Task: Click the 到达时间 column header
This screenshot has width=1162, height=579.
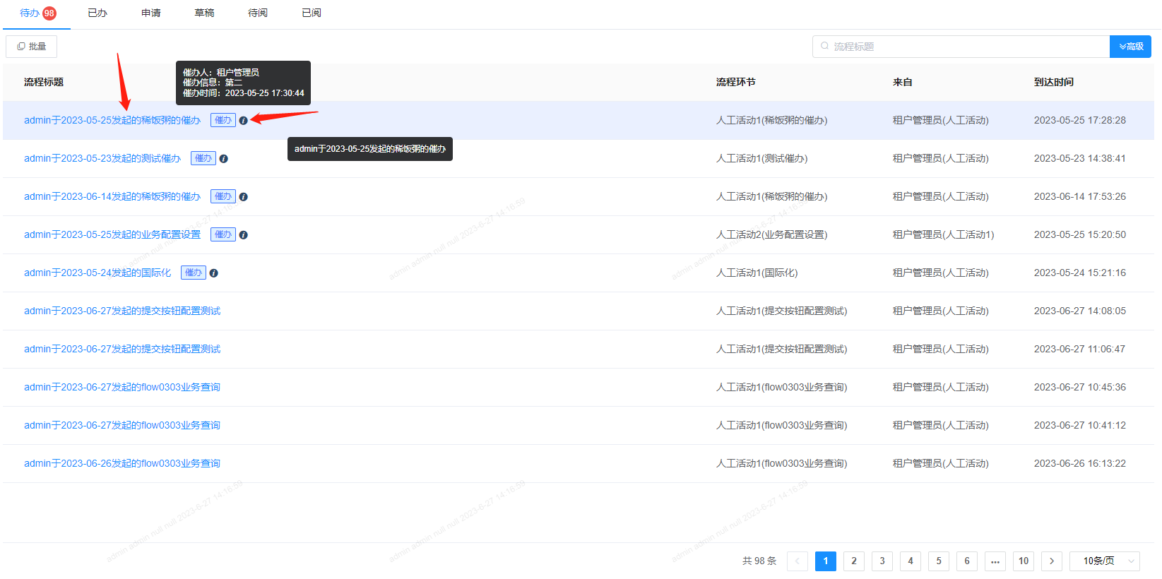Action: pyautogui.click(x=1054, y=82)
